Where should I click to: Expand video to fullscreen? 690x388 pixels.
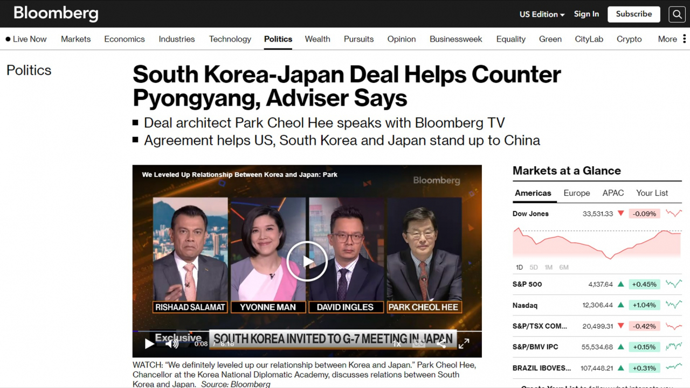[x=464, y=343]
